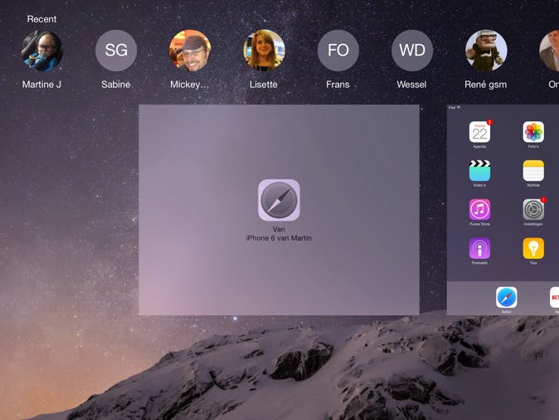Click the 'René gsm' name label

click(x=485, y=85)
